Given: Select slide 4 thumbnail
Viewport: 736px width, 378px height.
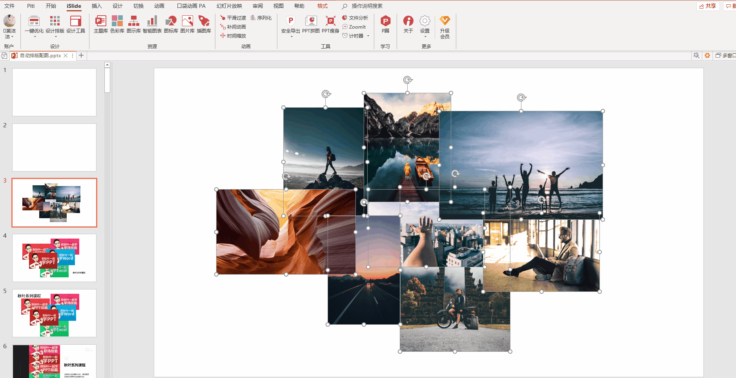Looking at the screenshot, I should pyautogui.click(x=54, y=258).
